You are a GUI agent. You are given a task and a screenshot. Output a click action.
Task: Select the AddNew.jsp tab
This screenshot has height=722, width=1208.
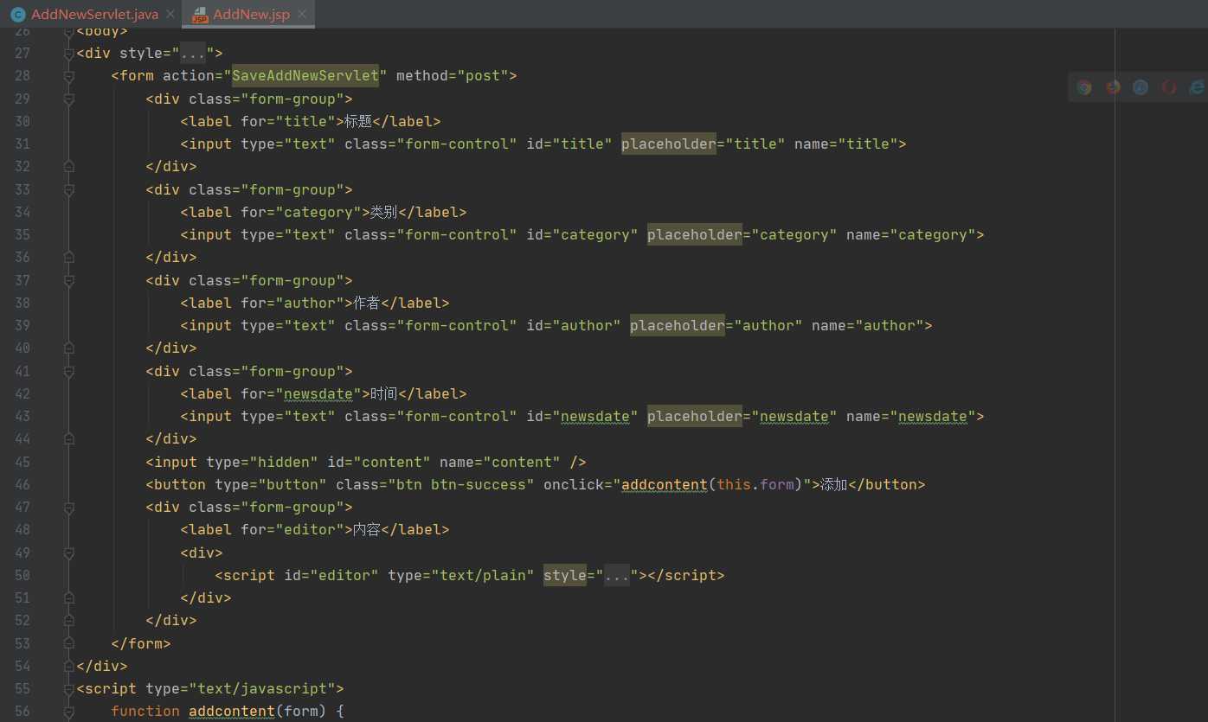[x=251, y=14]
